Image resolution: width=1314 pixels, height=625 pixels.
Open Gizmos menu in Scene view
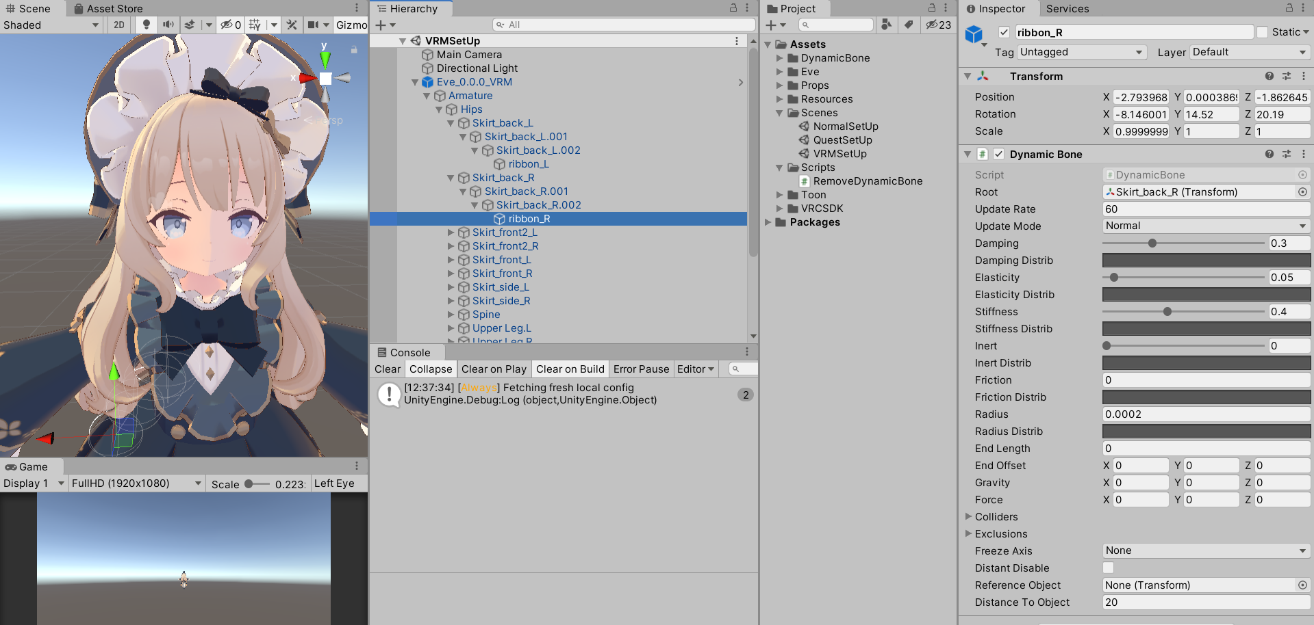point(351,25)
